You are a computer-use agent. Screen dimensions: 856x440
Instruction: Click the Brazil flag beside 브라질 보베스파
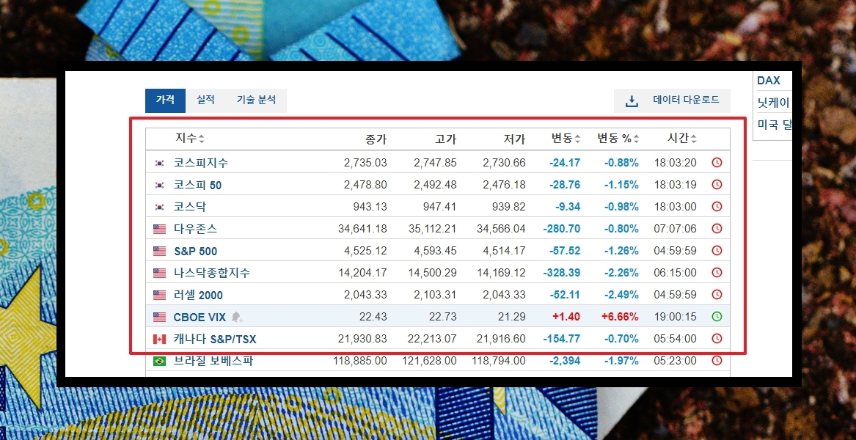(159, 362)
